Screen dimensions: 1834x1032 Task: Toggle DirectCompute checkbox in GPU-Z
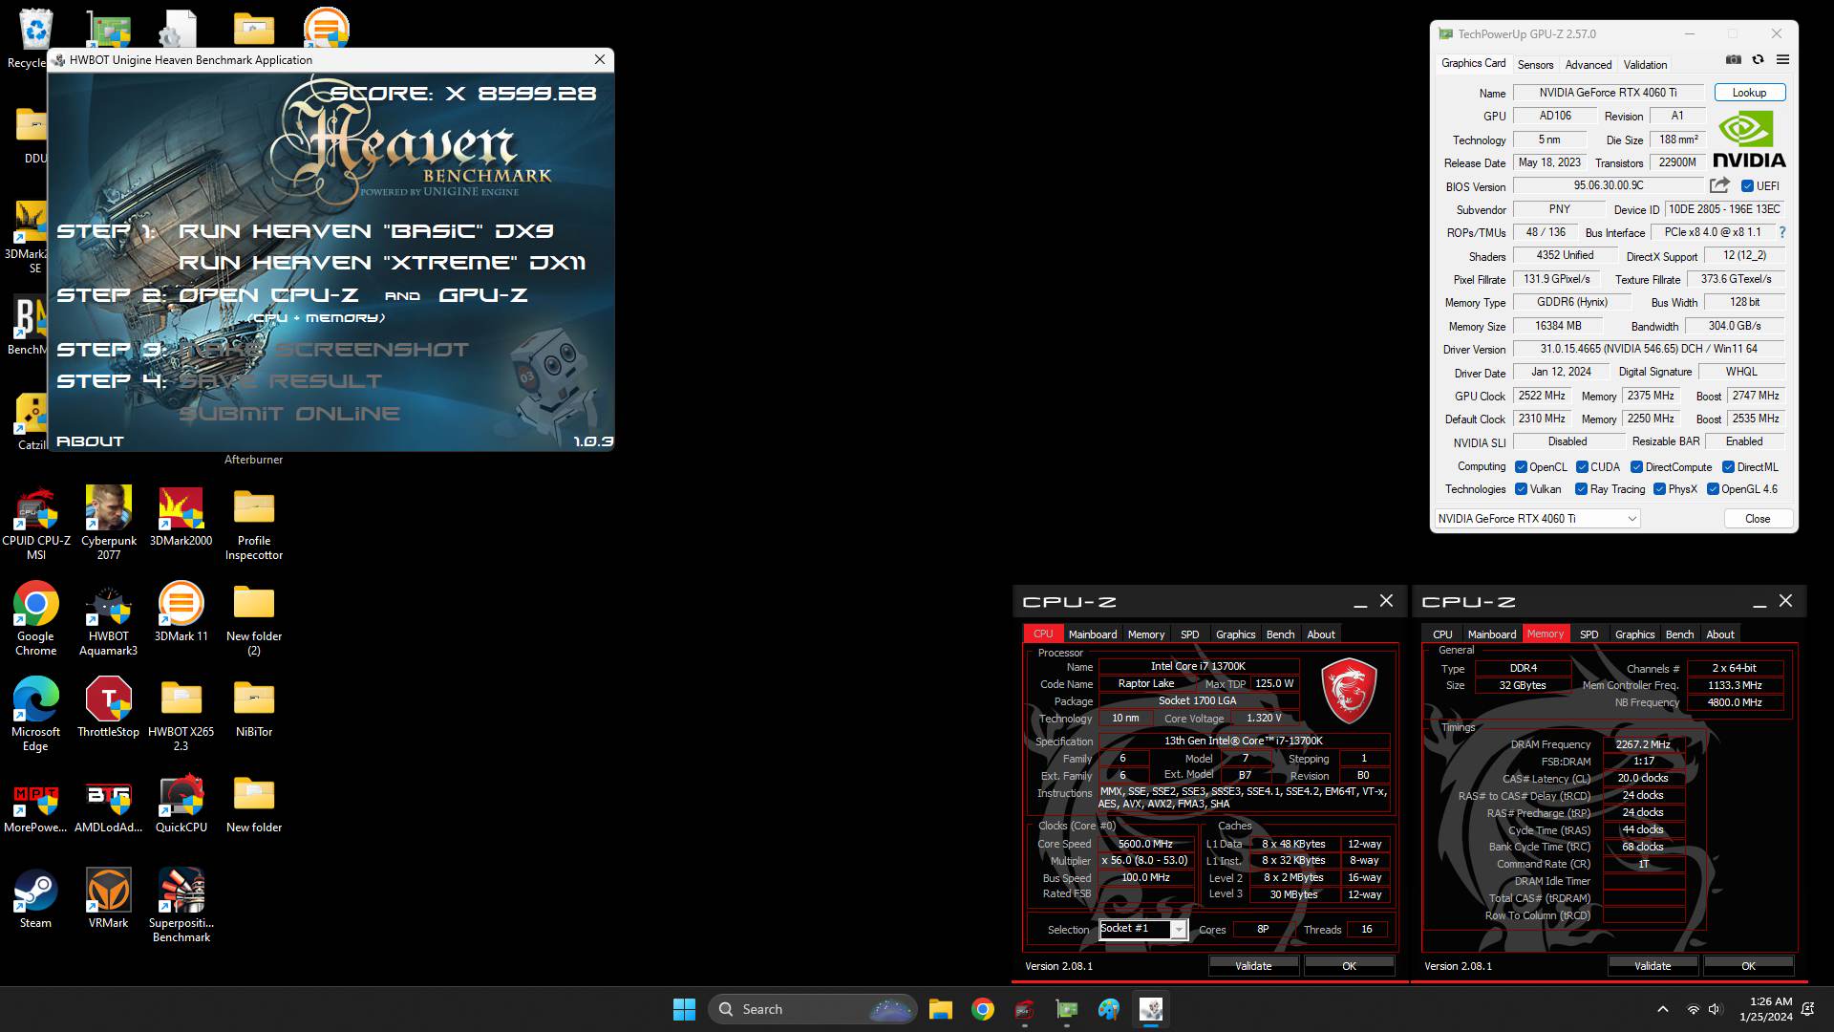(1636, 467)
